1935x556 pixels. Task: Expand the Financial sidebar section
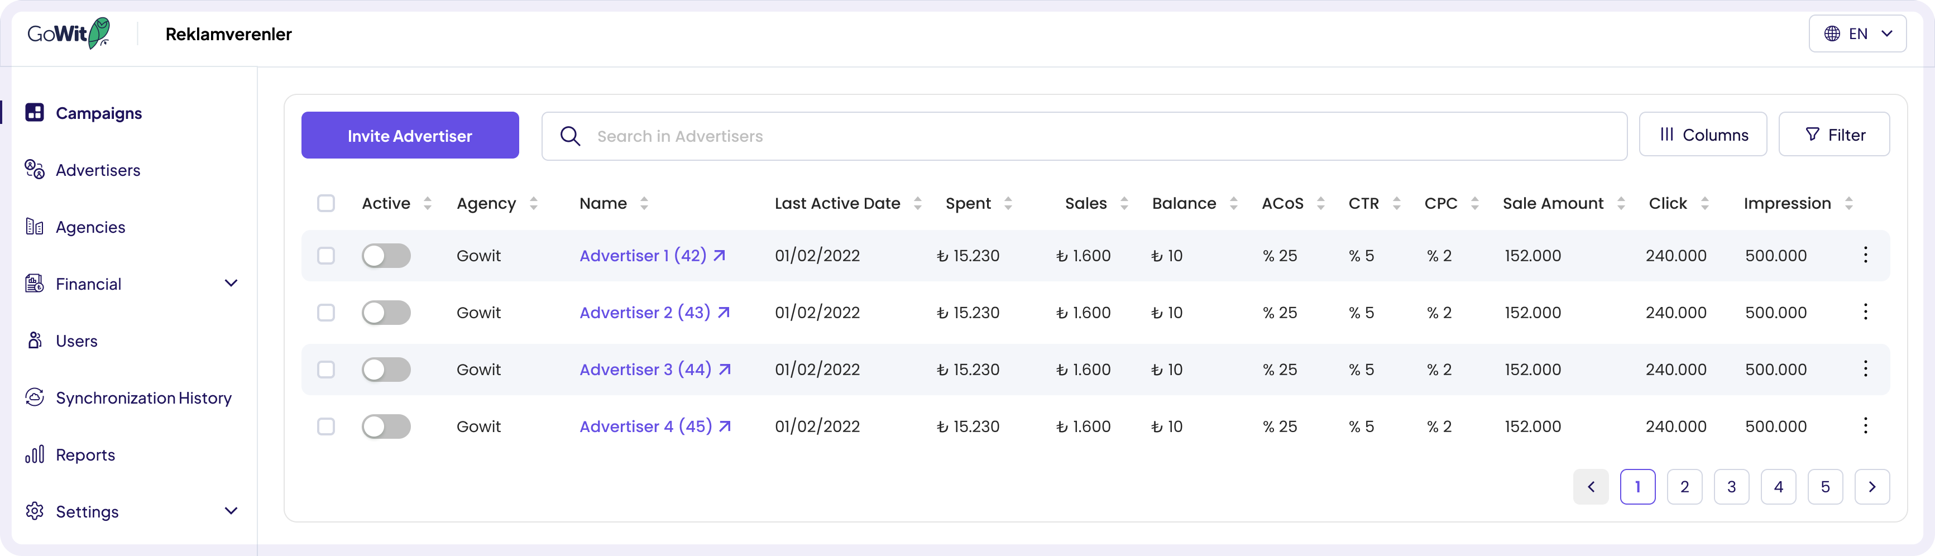click(x=231, y=283)
